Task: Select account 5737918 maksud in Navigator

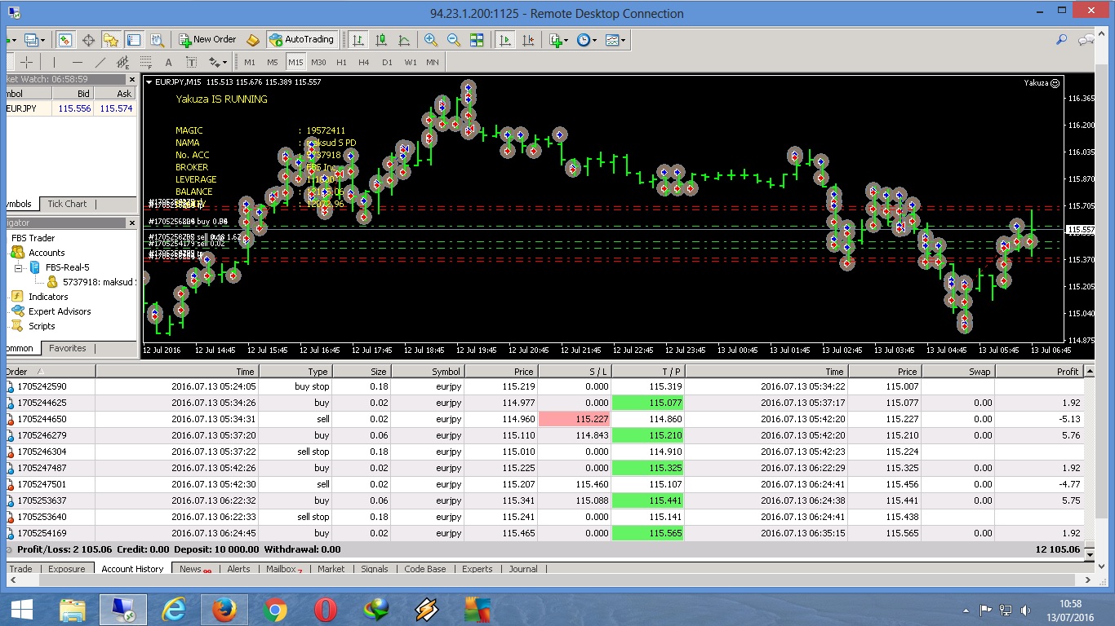Action: 91,282
